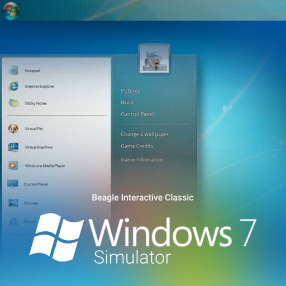Click the Beagle Interactive Classic text
Viewport: 286px width, 286px height.
point(142,198)
